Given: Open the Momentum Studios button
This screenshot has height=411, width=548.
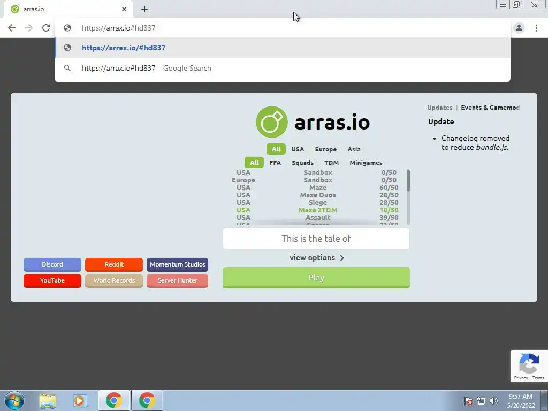Looking at the screenshot, I should coord(178,264).
